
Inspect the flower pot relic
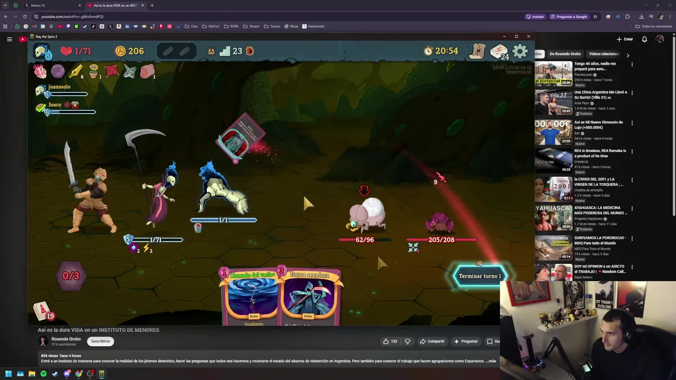click(94, 71)
